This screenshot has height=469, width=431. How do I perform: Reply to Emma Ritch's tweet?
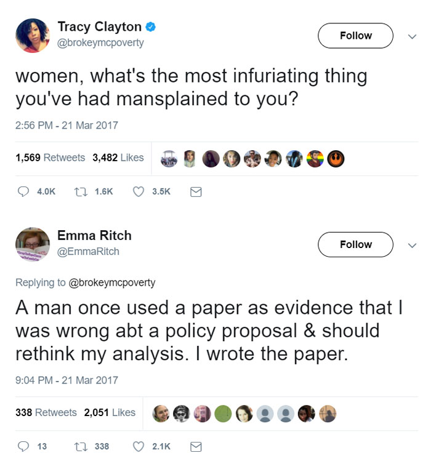click(24, 446)
